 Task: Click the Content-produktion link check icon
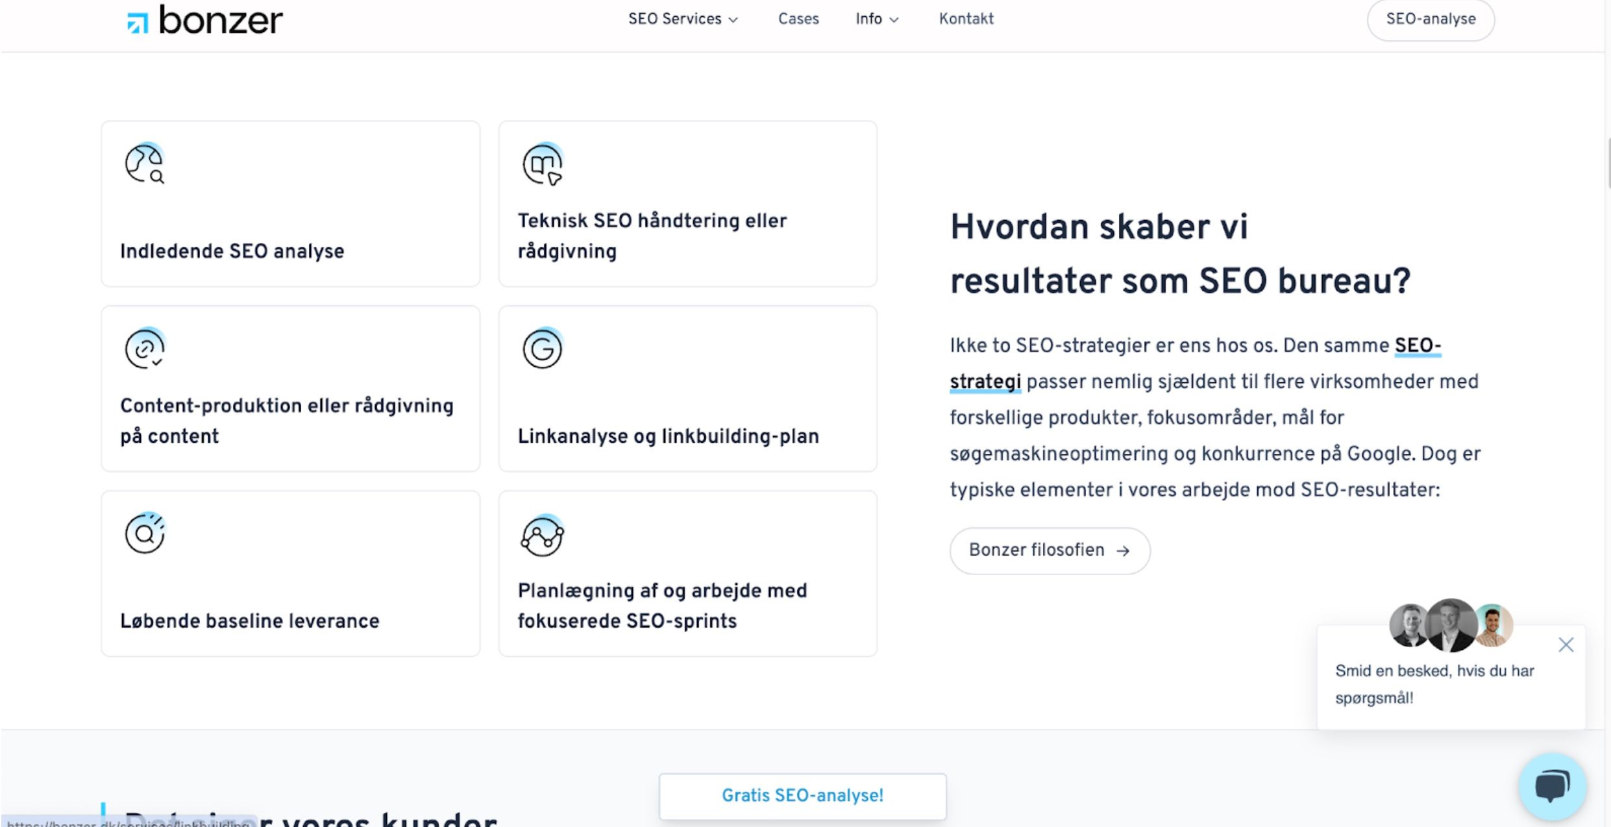(145, 348)
